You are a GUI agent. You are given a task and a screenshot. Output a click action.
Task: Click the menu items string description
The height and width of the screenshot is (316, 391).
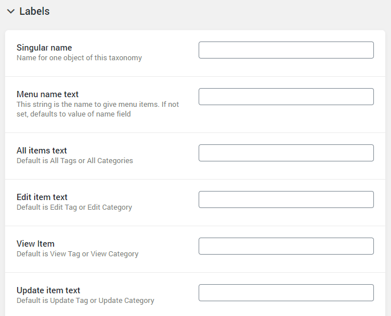click(98, 109)
